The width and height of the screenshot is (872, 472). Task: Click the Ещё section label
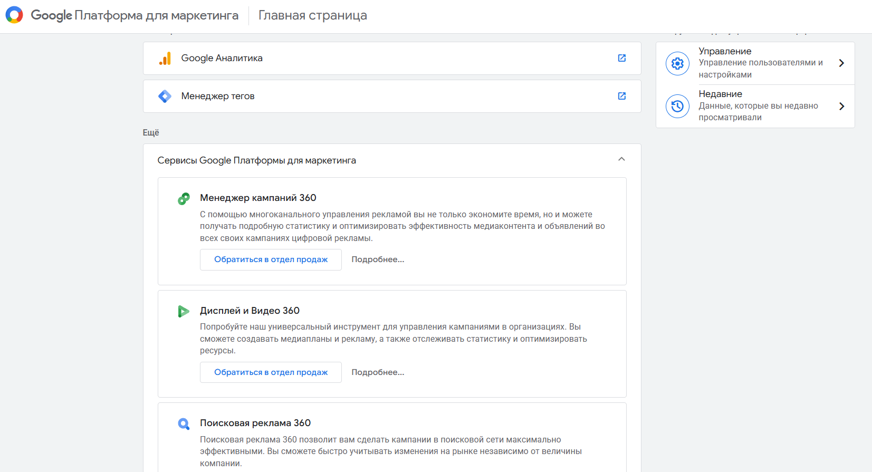tap(151, 132)
